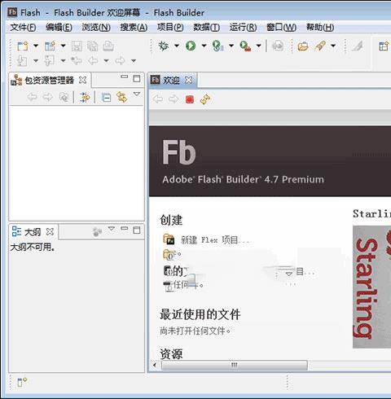Open the Run dropdown arrow
The height and width of the screenshot is (399, 391).
click(204, 46)
